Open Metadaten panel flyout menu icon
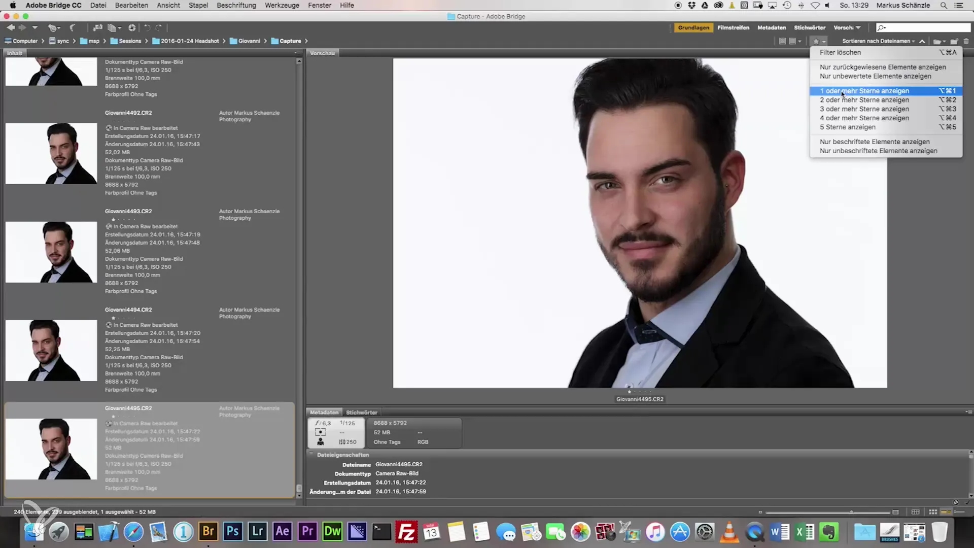 tap(968, 412)
